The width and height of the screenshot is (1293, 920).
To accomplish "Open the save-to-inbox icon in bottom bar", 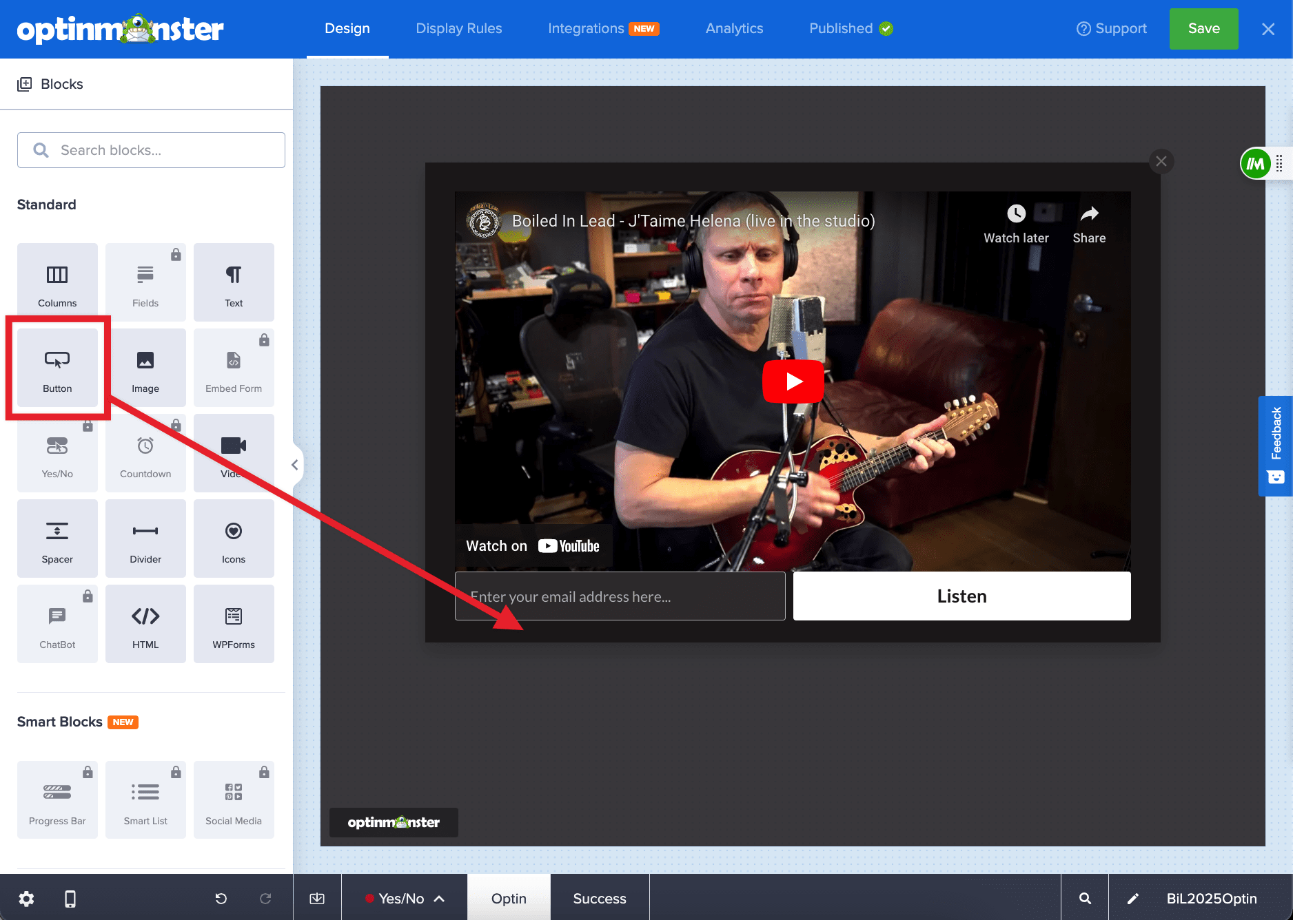I will click(317, 899).
